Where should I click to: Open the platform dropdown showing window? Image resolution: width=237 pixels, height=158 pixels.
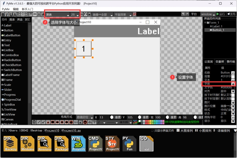(x=207, y=14)
